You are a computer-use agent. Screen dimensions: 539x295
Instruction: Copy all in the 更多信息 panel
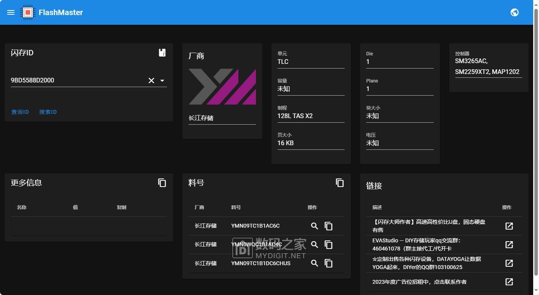162,183
